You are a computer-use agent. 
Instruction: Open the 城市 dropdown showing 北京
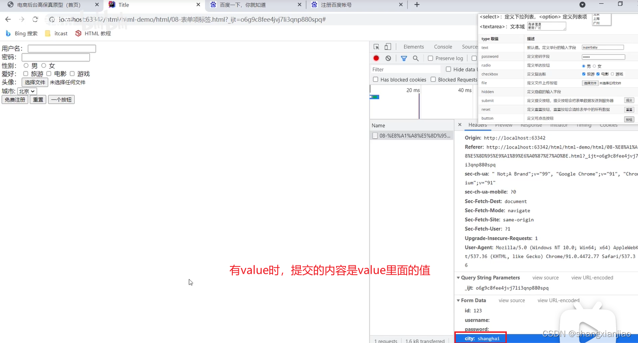[27, 91]
